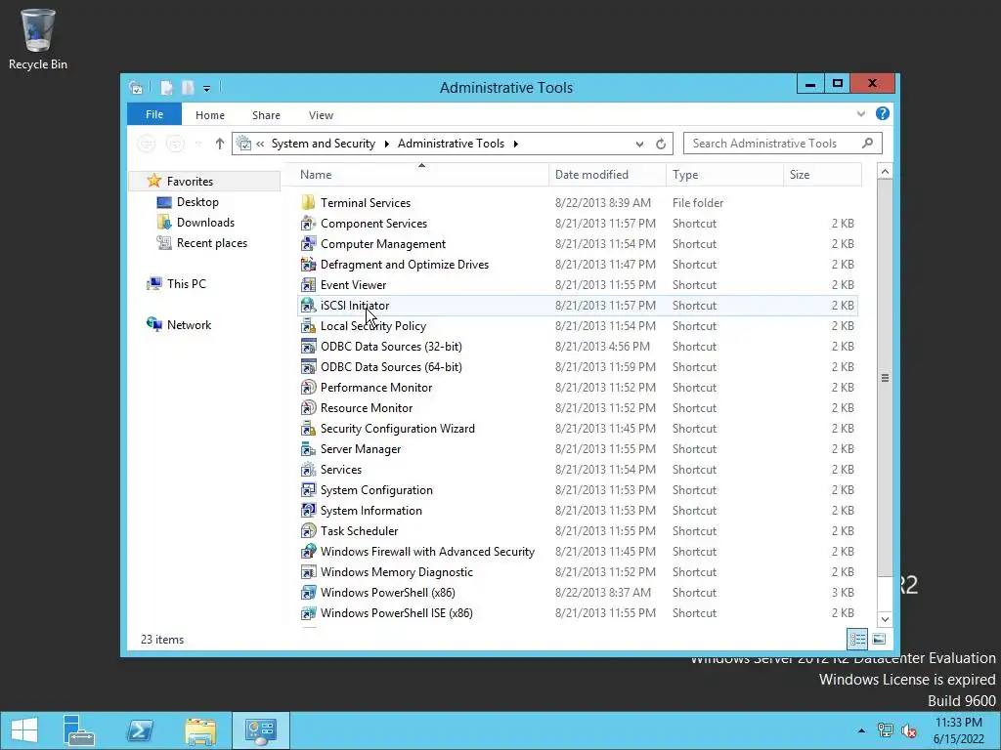Click the refresh button in address bar
Screen dimensions: 1001x750
pos(661,145)
